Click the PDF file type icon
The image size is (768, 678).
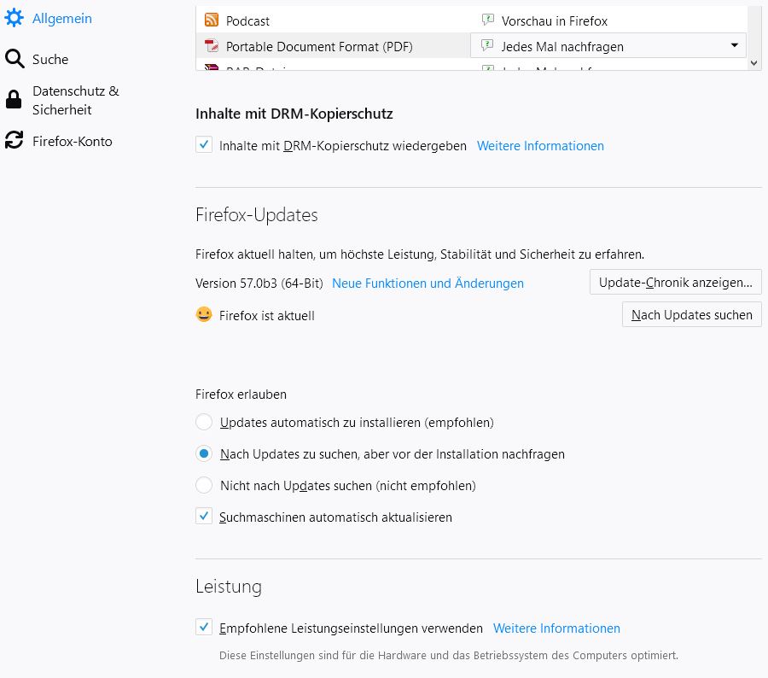212,46
